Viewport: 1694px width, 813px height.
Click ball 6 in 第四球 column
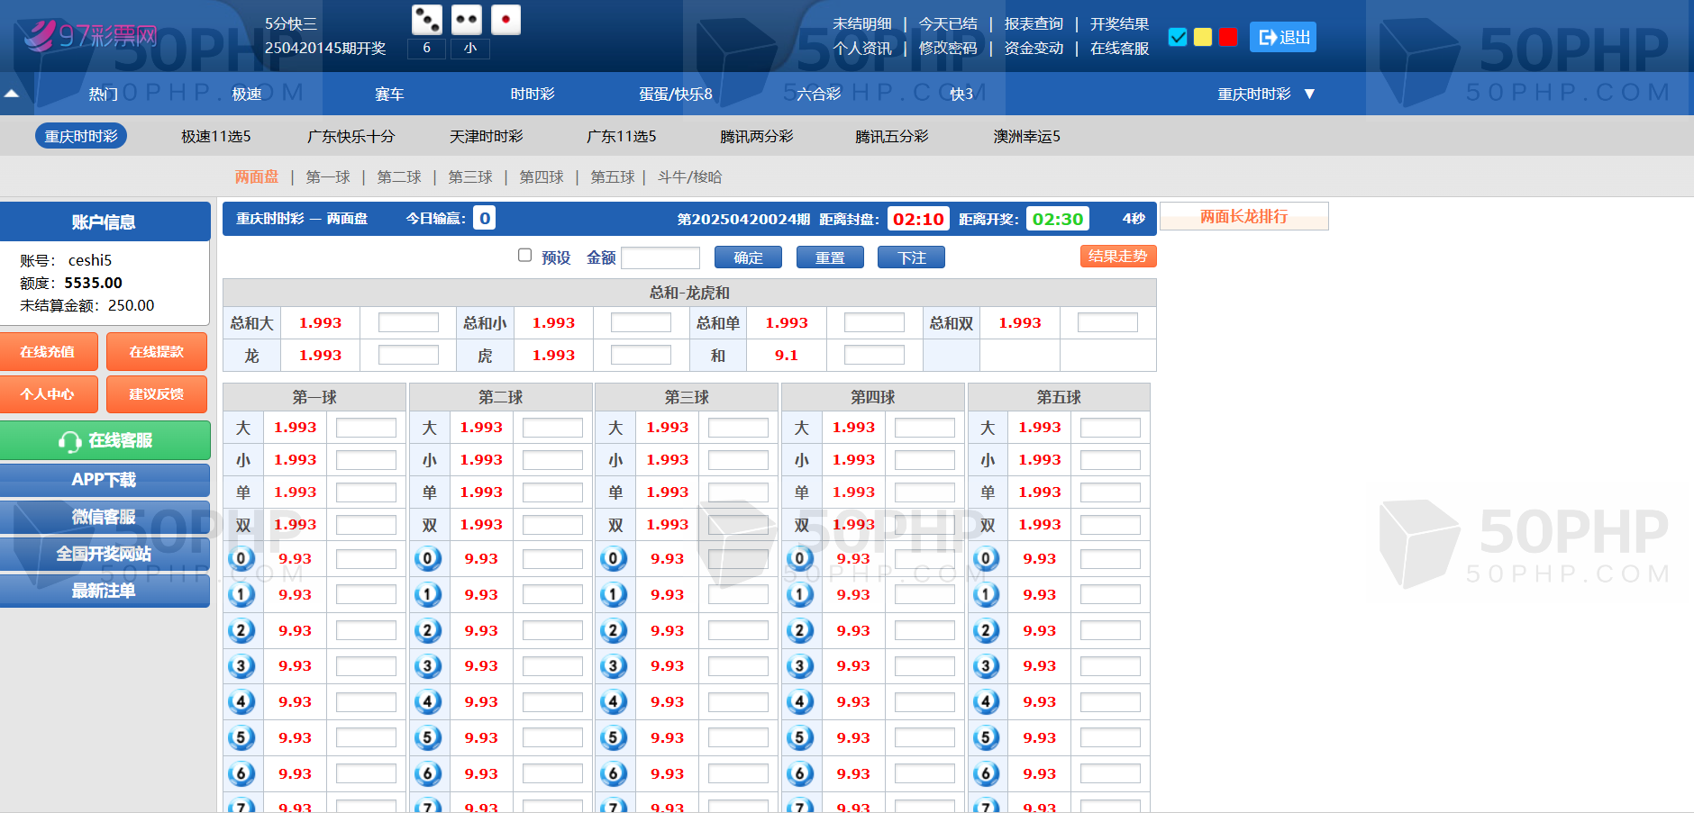(x=799, y=773)
